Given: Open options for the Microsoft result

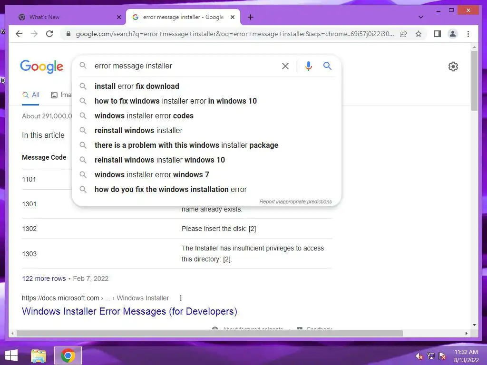Looking at the screenshot, I should point(180,298).
